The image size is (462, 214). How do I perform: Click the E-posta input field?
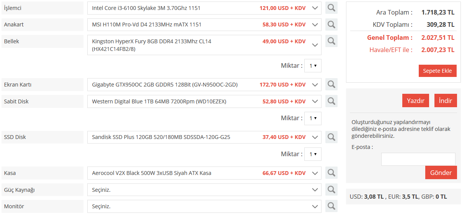418,159
